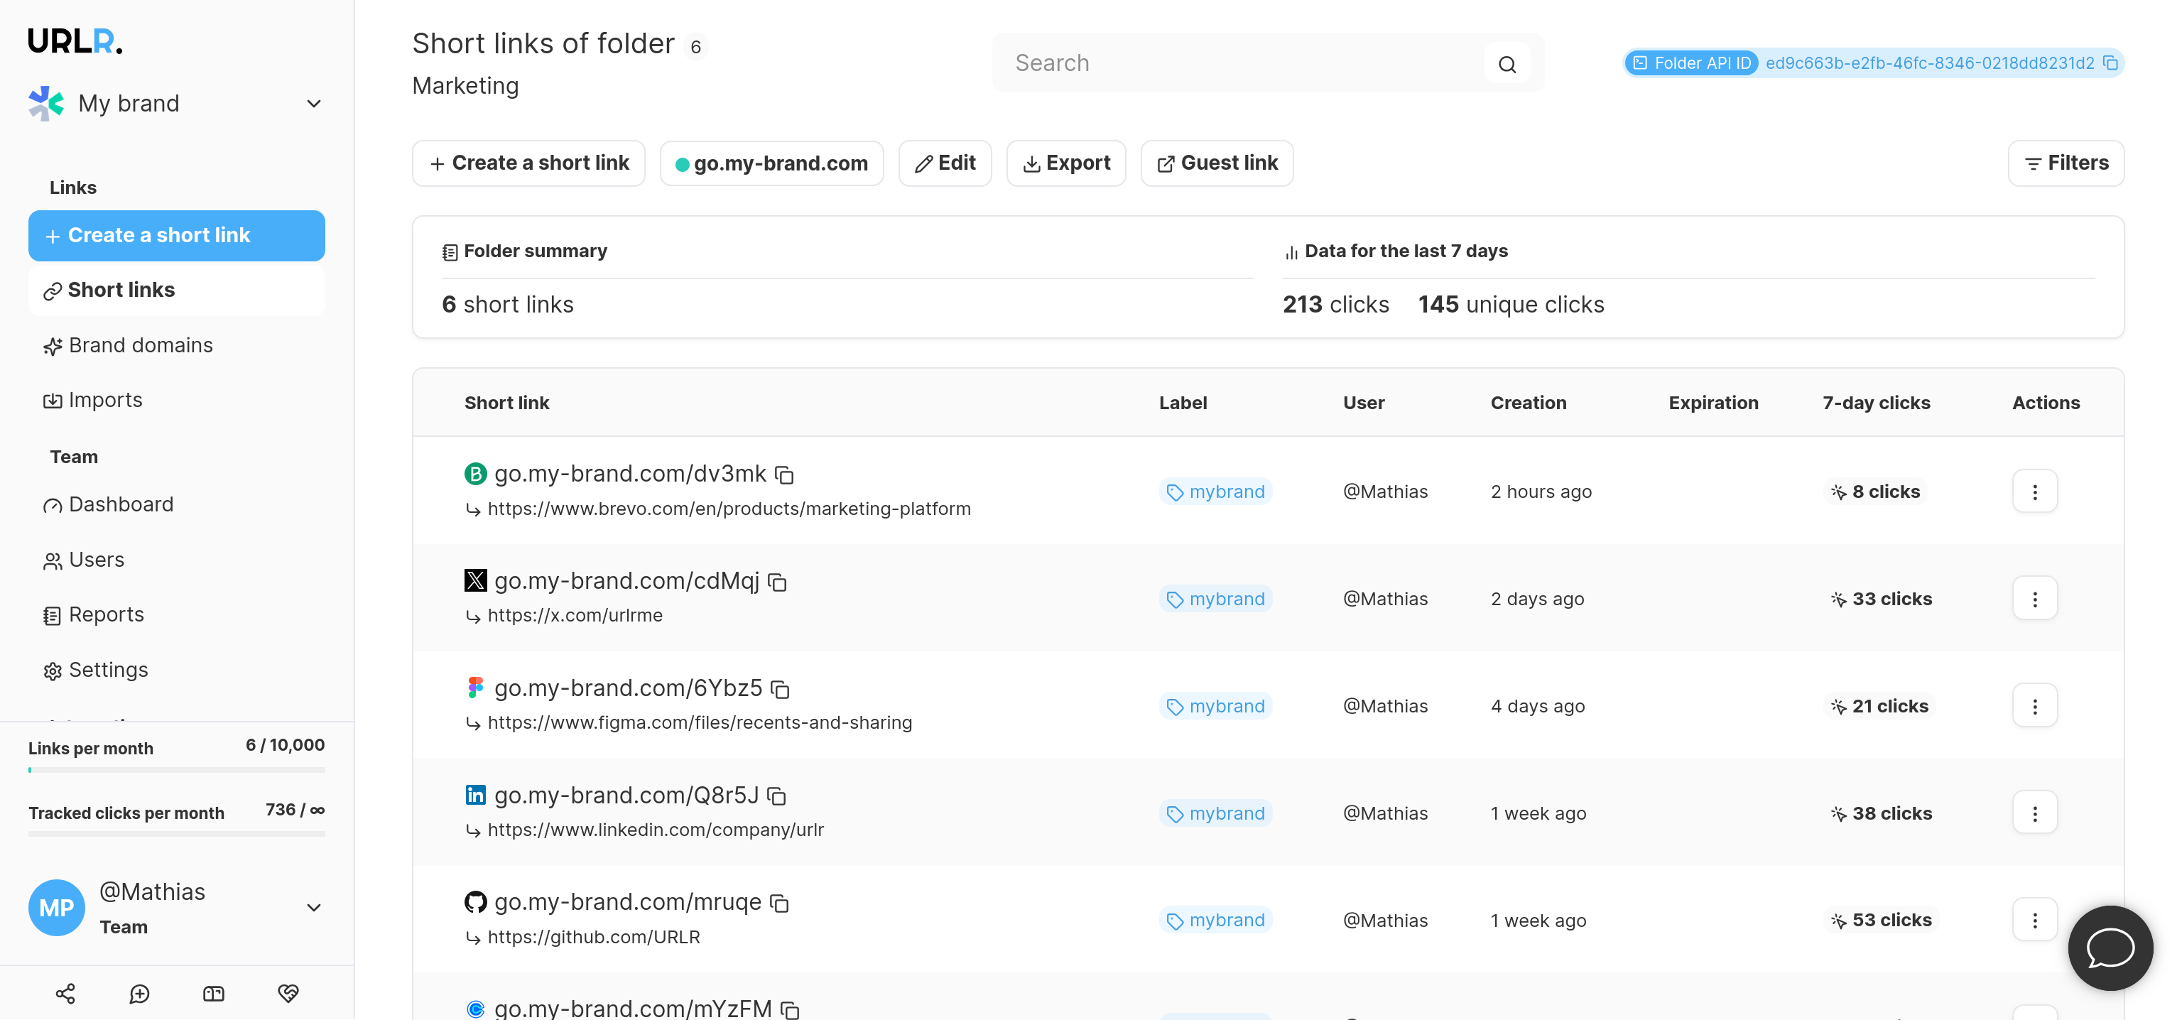2182x1020 pixels.
Task: Click the 53 clicks badge
Action: (1880, 920)
